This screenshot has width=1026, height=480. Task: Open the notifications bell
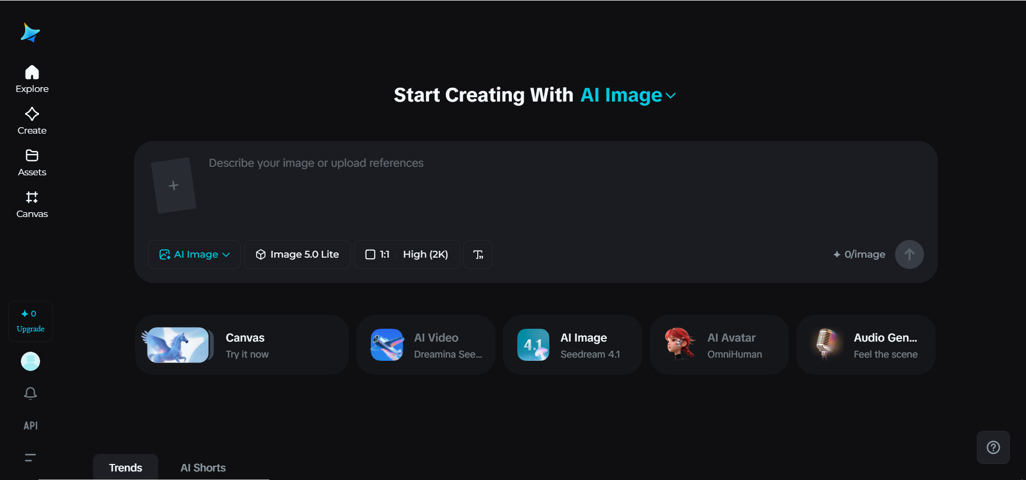(x=30, y=393)
